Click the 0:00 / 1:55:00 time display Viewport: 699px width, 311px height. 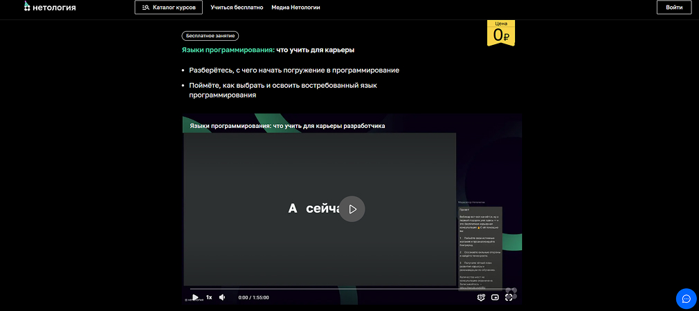pos(253,297)
